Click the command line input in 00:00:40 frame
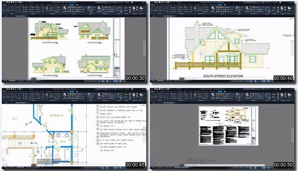This screenshot has height=171, width=298. pos(224,78)
